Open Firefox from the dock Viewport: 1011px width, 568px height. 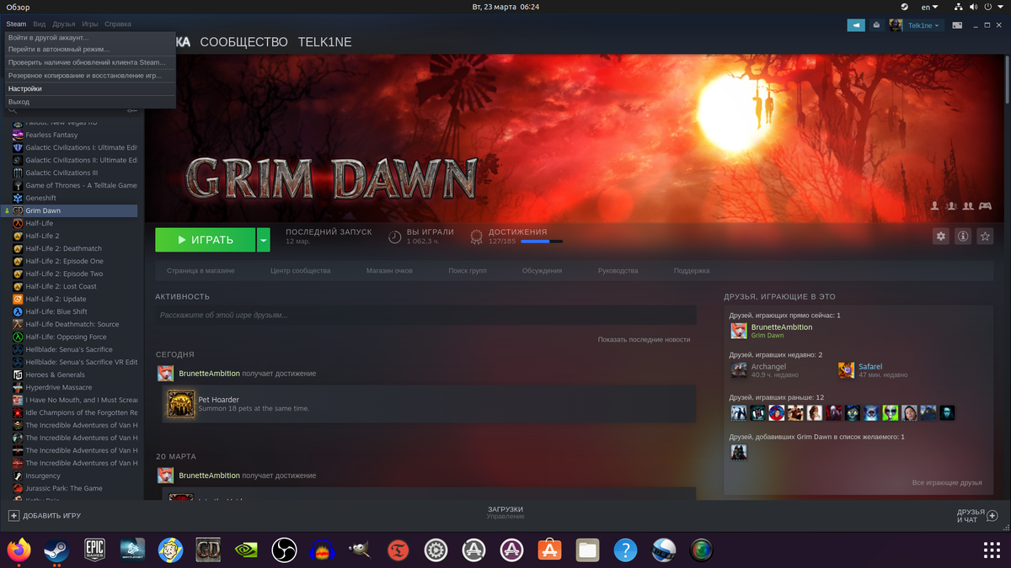(19, 549)
